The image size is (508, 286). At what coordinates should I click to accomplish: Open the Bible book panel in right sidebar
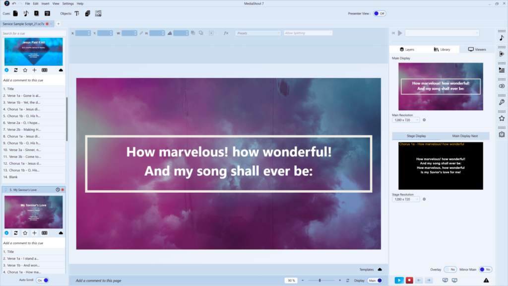tap(502, 134)
